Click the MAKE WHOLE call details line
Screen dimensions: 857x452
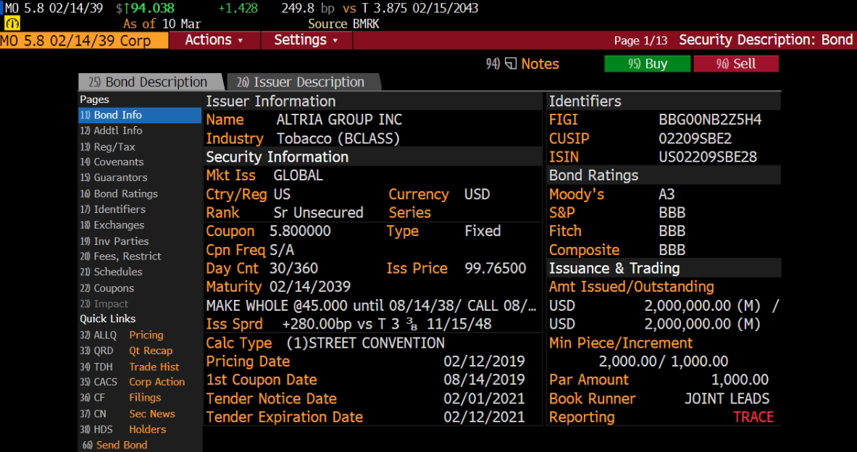[x=371, y=306]
